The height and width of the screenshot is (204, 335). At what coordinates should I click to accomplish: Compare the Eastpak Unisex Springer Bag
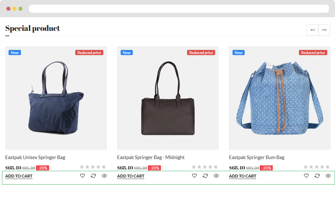(93, 176)
